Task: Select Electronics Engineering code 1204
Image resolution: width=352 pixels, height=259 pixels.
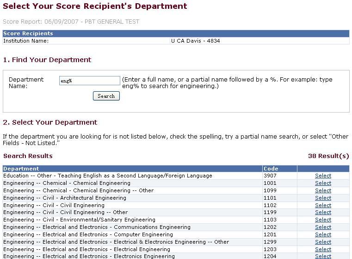Action: (x=323, y=256)
